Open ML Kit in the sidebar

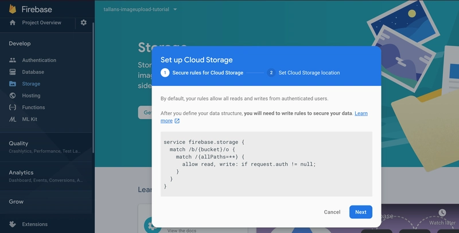click(x=30, y=119)
